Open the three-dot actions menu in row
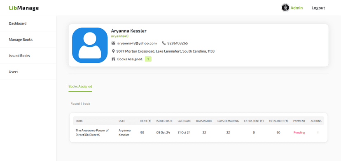 [318, 132]
